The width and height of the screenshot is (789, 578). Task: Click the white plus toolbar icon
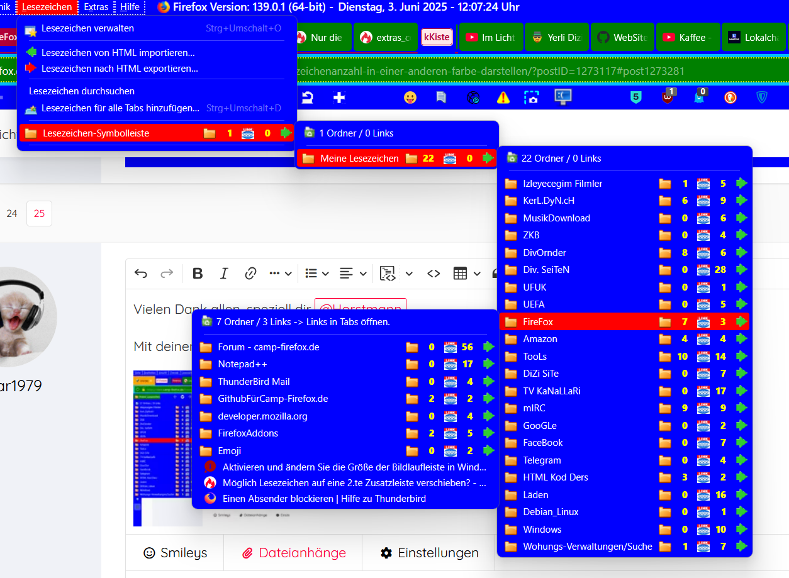[339, 97]
